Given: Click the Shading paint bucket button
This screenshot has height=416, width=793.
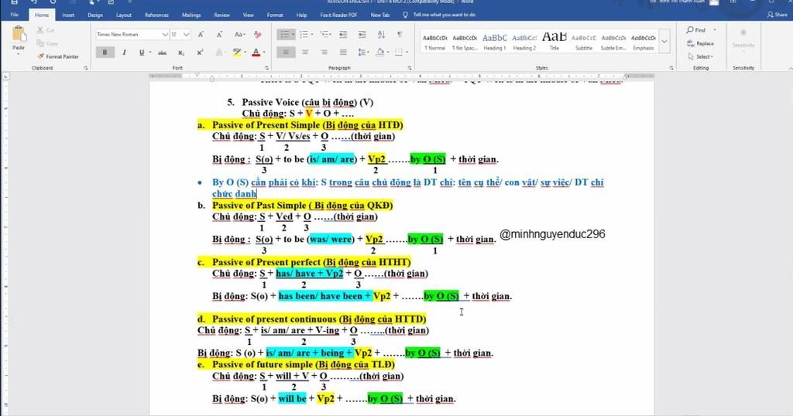Looking at the screenshot, I should [379, 52].
